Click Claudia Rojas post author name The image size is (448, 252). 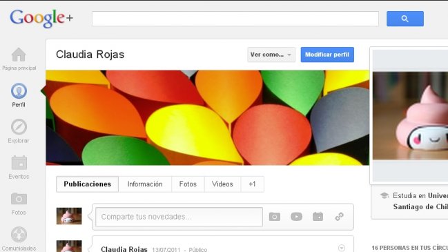pyautogui.click(x=124, y=249)
